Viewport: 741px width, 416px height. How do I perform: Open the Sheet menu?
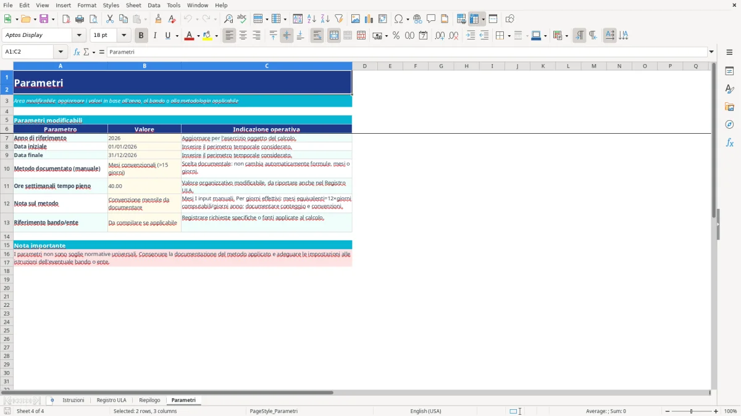point(134,5)
